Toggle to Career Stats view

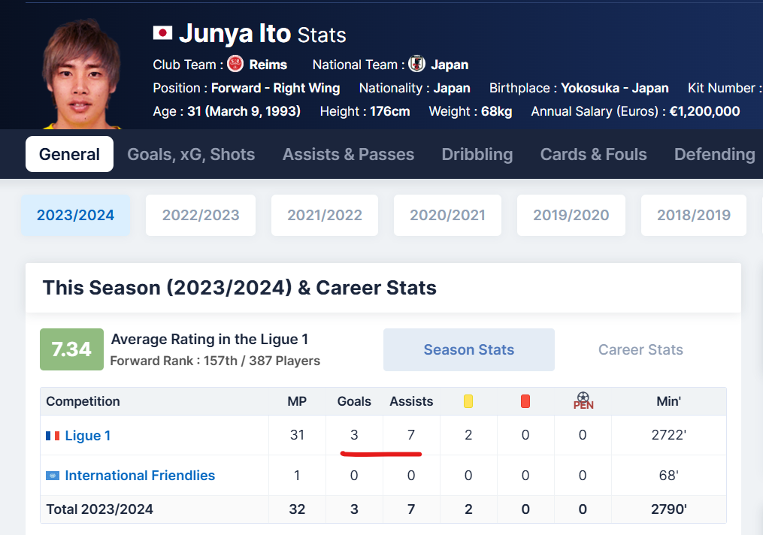pyautogui.click(x=640, y=349)
